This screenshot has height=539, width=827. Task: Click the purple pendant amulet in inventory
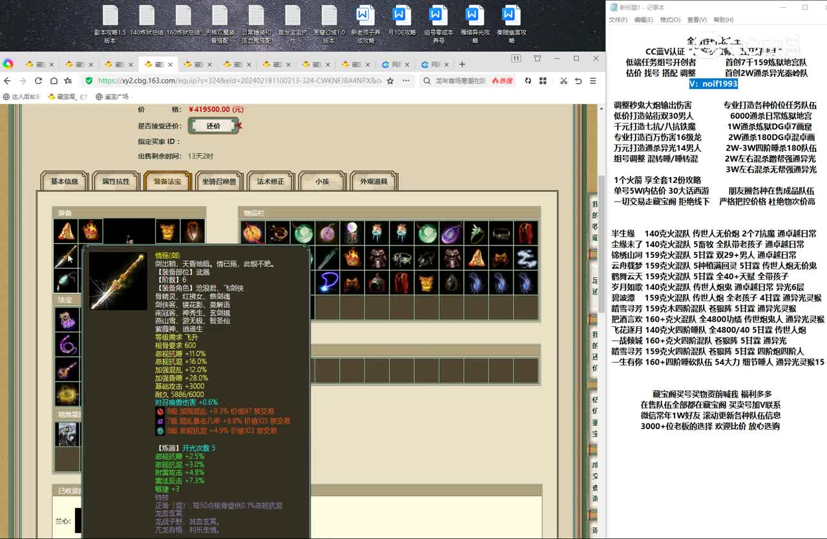[452, 233]
